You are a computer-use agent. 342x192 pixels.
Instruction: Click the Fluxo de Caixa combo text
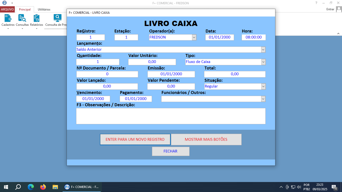point(198,62)
